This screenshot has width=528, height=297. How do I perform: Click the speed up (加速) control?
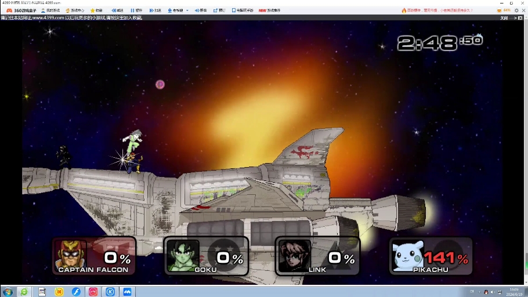click(155, 10)
